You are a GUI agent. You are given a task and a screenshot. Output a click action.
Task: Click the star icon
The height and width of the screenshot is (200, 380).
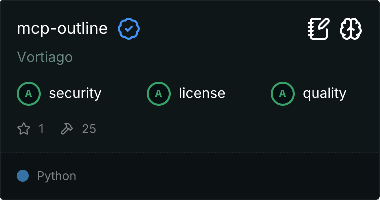[24, 129]
